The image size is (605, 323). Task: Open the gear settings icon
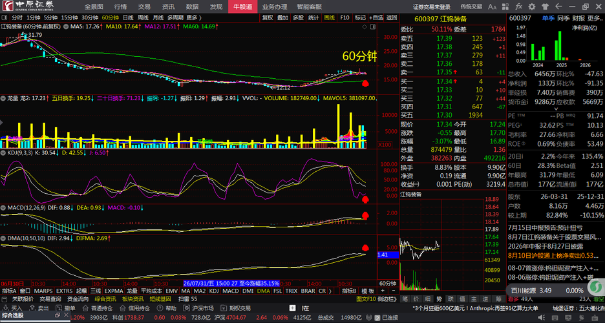coord(532,6)
